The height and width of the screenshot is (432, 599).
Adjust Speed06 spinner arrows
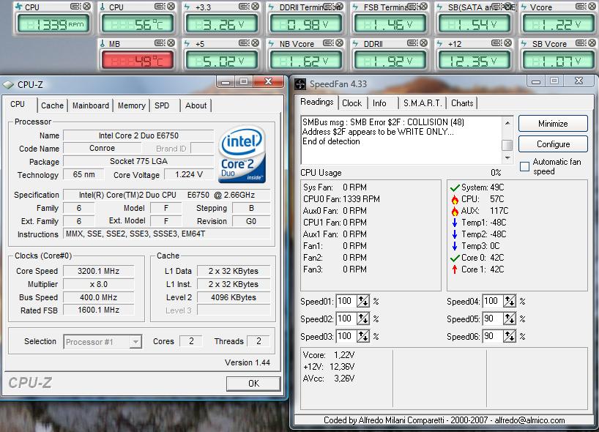coord(510,336)
